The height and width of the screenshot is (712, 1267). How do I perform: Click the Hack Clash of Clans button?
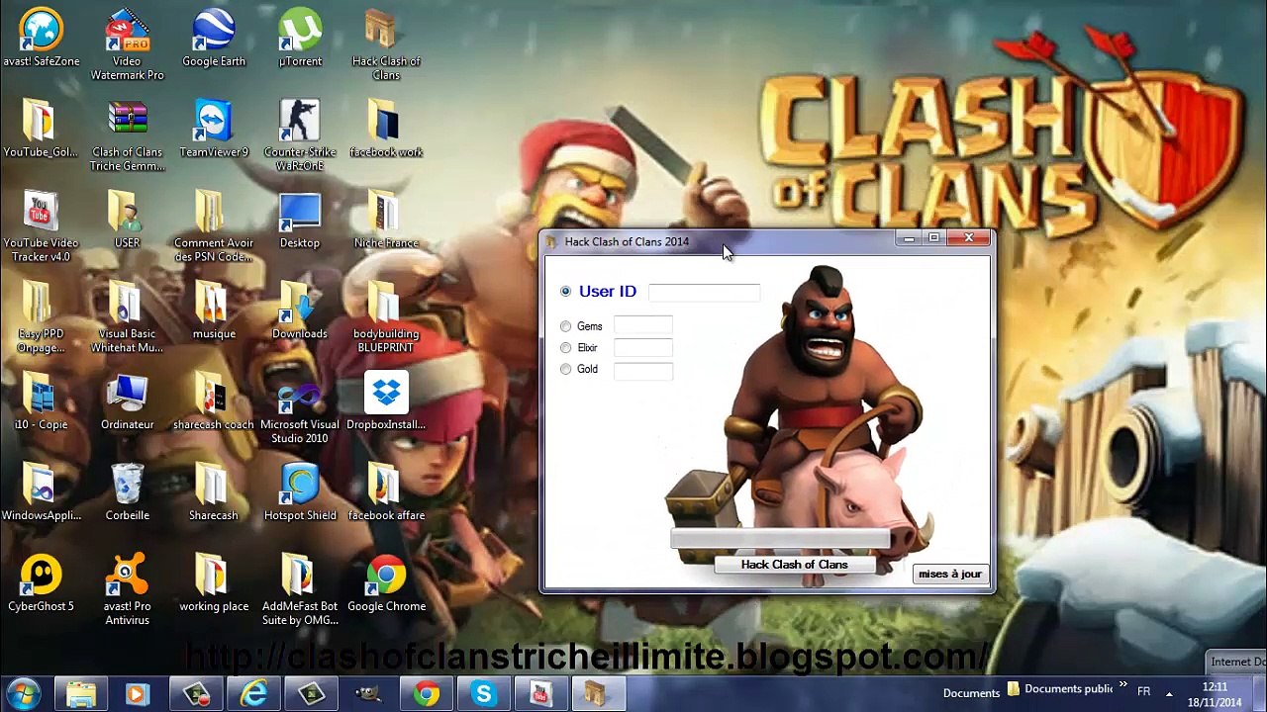(x=795, y=565)
